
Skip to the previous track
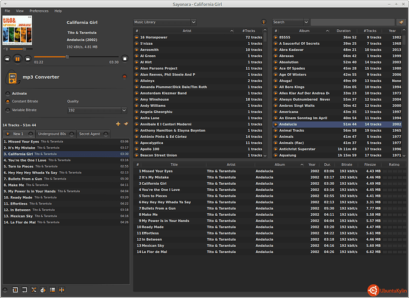pyautogui.click(x=7, y=59)
